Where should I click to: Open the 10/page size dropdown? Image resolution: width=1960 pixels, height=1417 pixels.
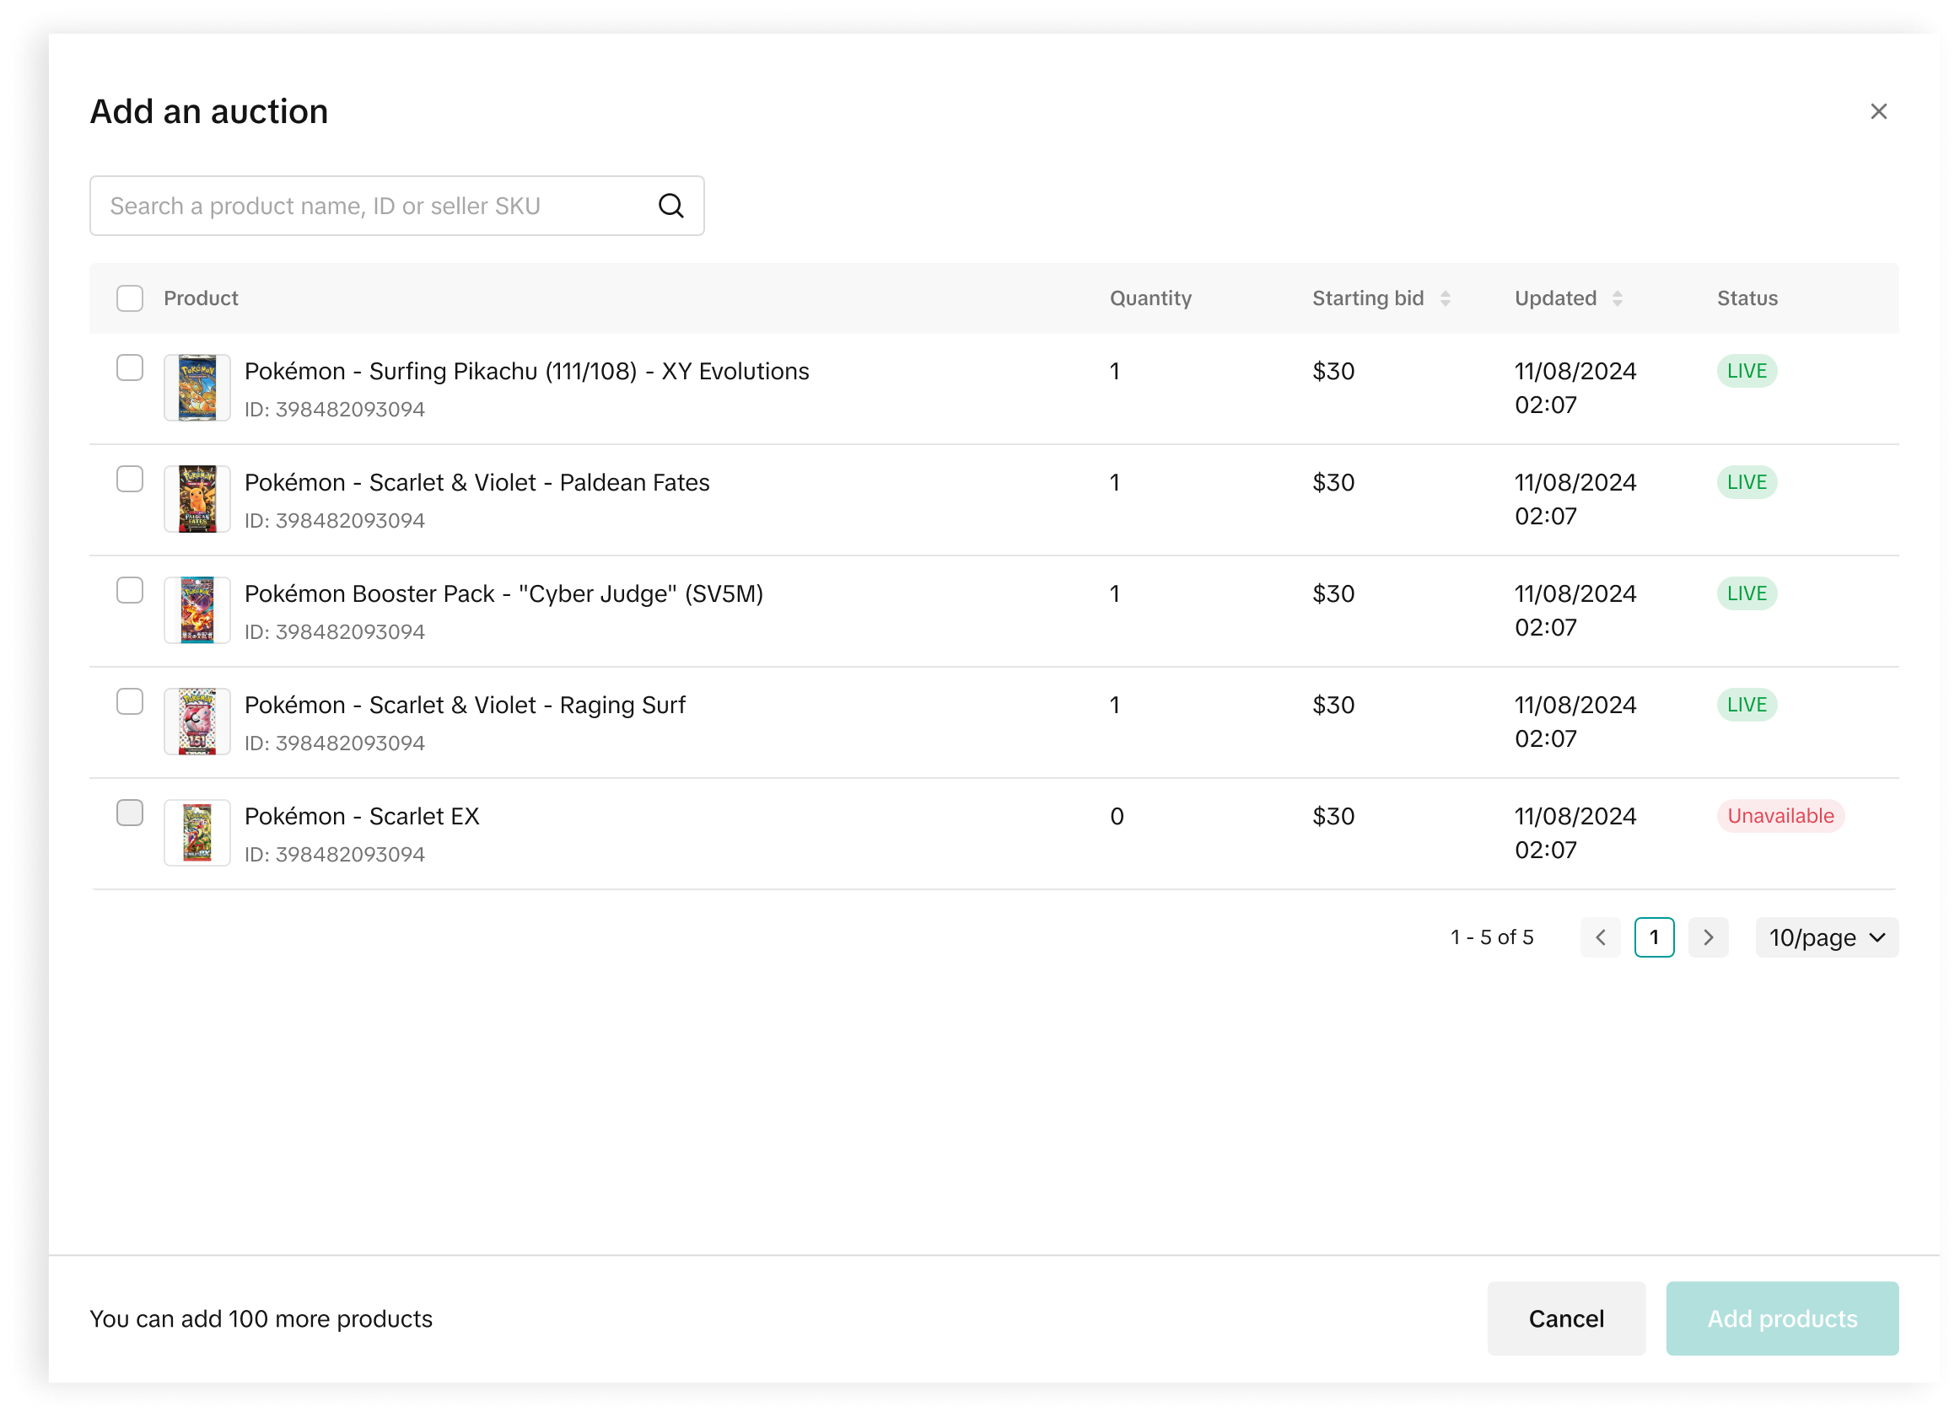coord(1826,937)
